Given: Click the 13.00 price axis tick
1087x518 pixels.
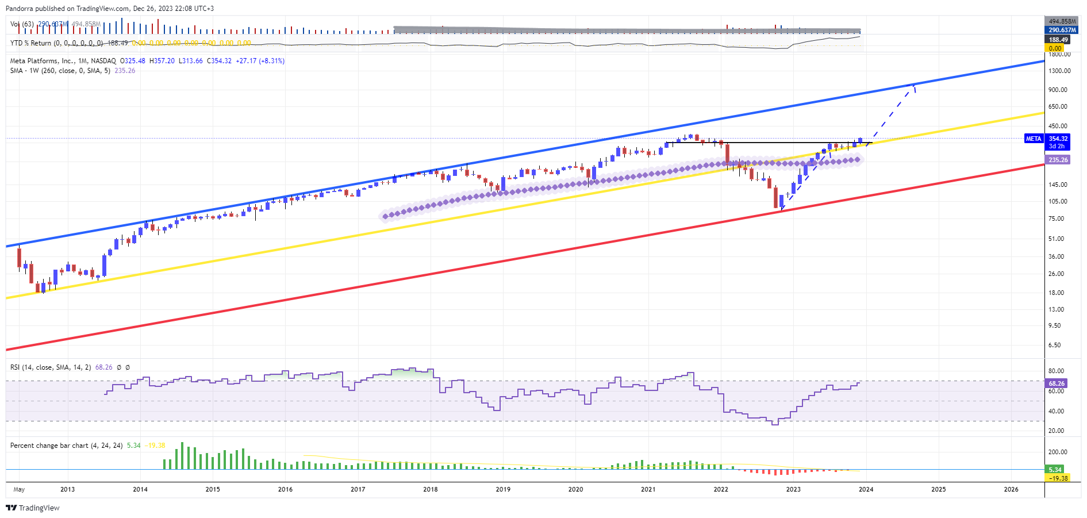Looking at the screenshot, I should click(x=1056, y=309).
